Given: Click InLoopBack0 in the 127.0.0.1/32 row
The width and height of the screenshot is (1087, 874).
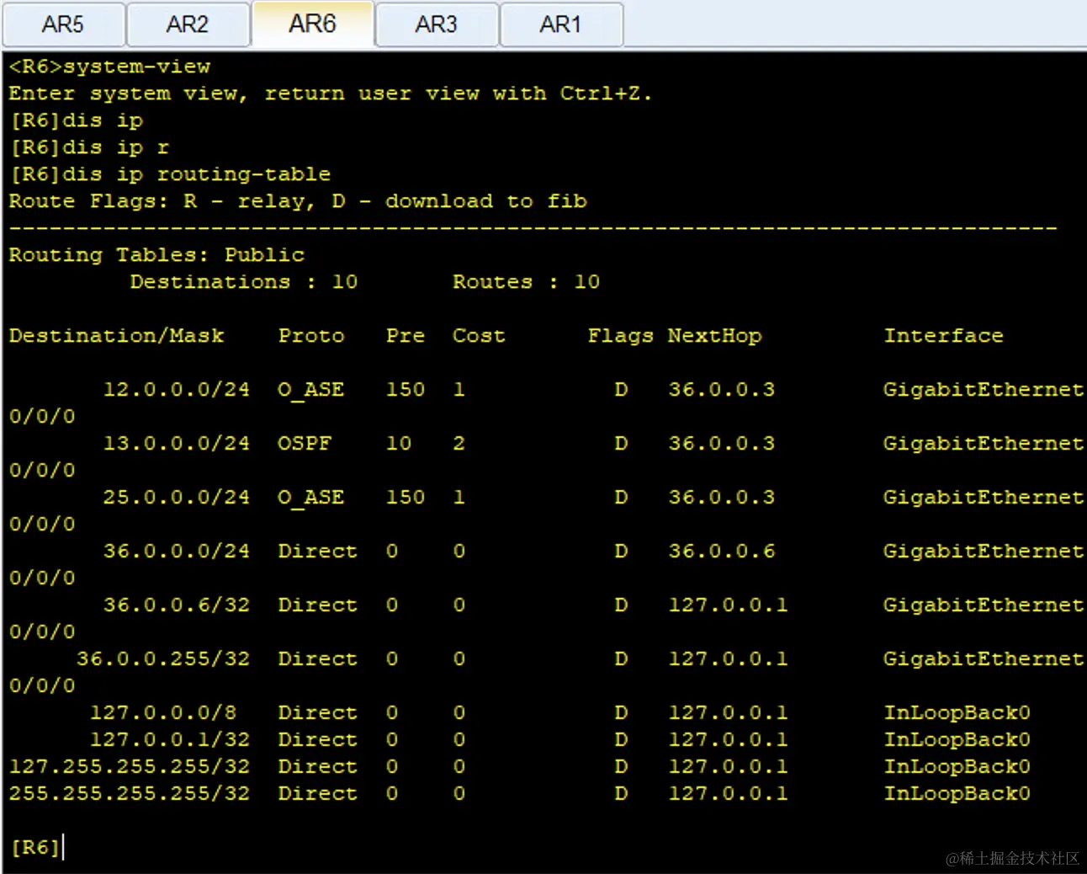Looking at the screenshot, I should pyautogui.click(x=957, y=740).
